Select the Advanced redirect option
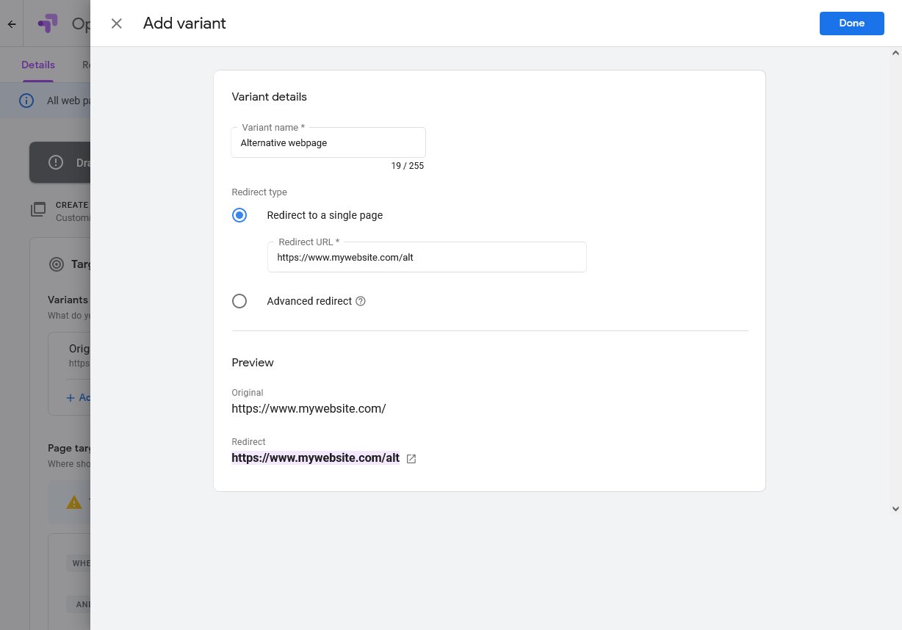This screenshot has width=902, height=630. tap(239, 301)
